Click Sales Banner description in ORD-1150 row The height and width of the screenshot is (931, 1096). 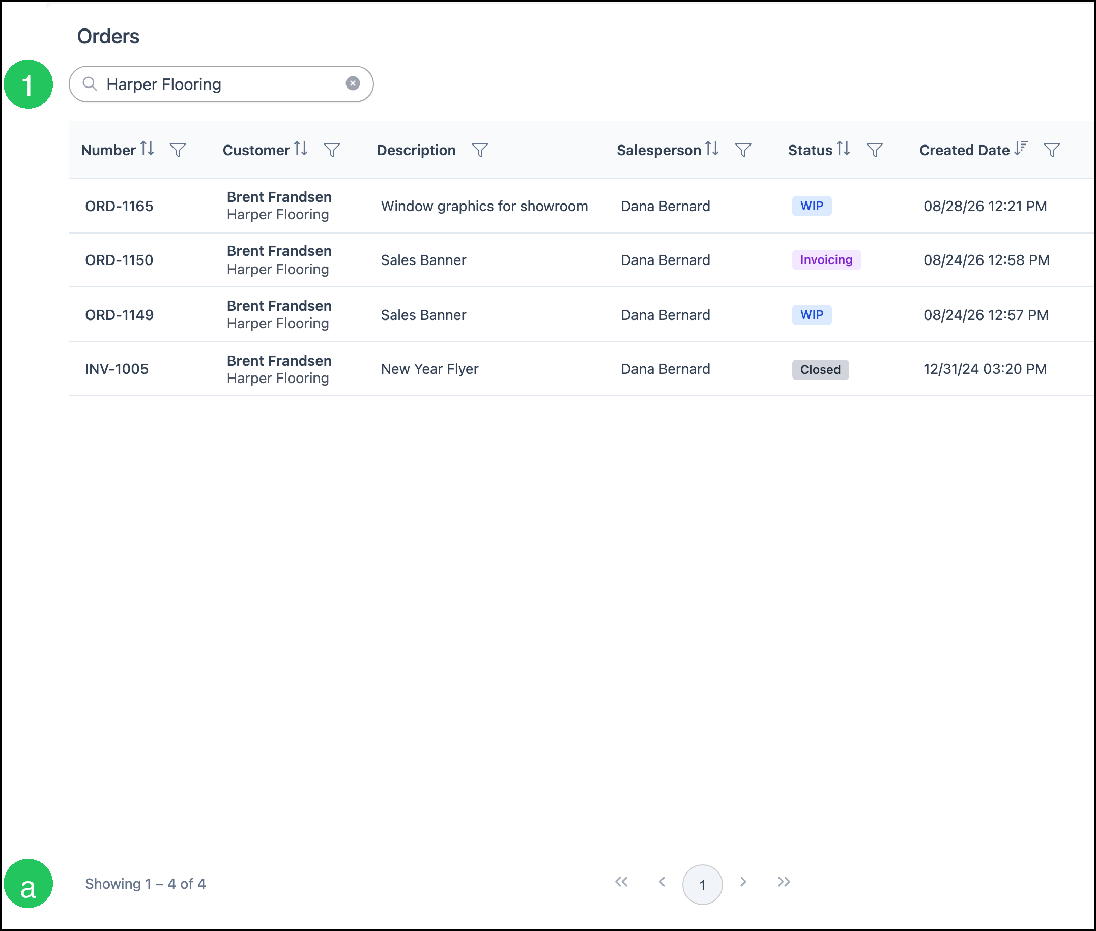click(423, 260)
